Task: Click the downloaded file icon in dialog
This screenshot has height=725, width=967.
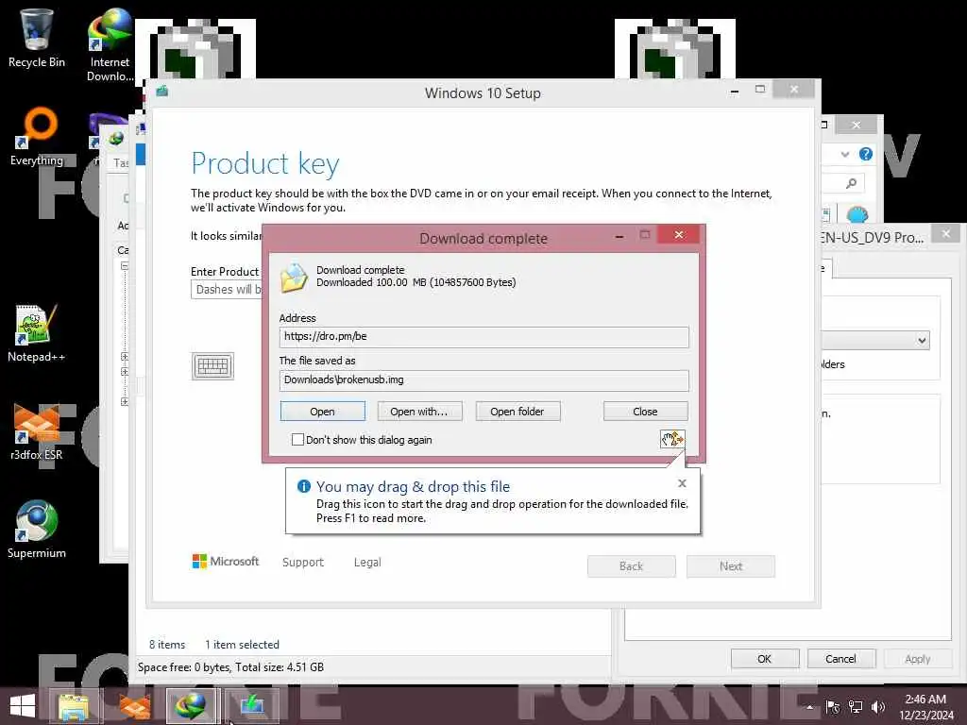Action: tap(294, 278)
